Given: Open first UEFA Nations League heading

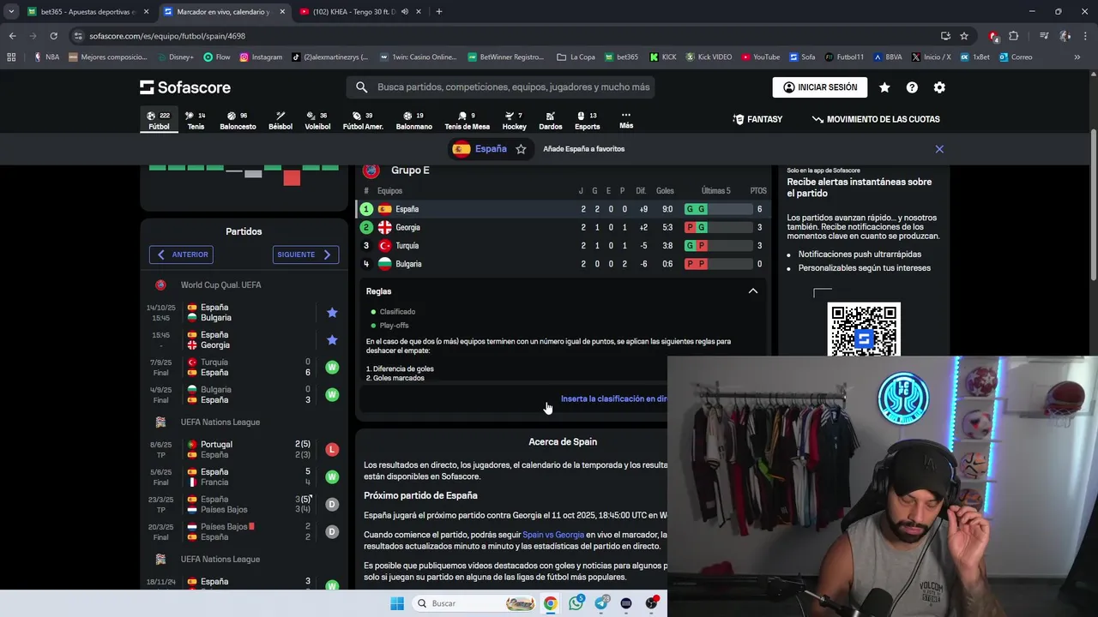Looking at the screenshot, I should 220,422.
